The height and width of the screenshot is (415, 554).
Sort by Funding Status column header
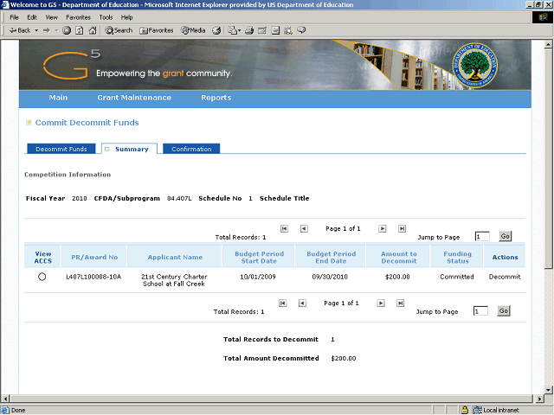tap(458, 258)
